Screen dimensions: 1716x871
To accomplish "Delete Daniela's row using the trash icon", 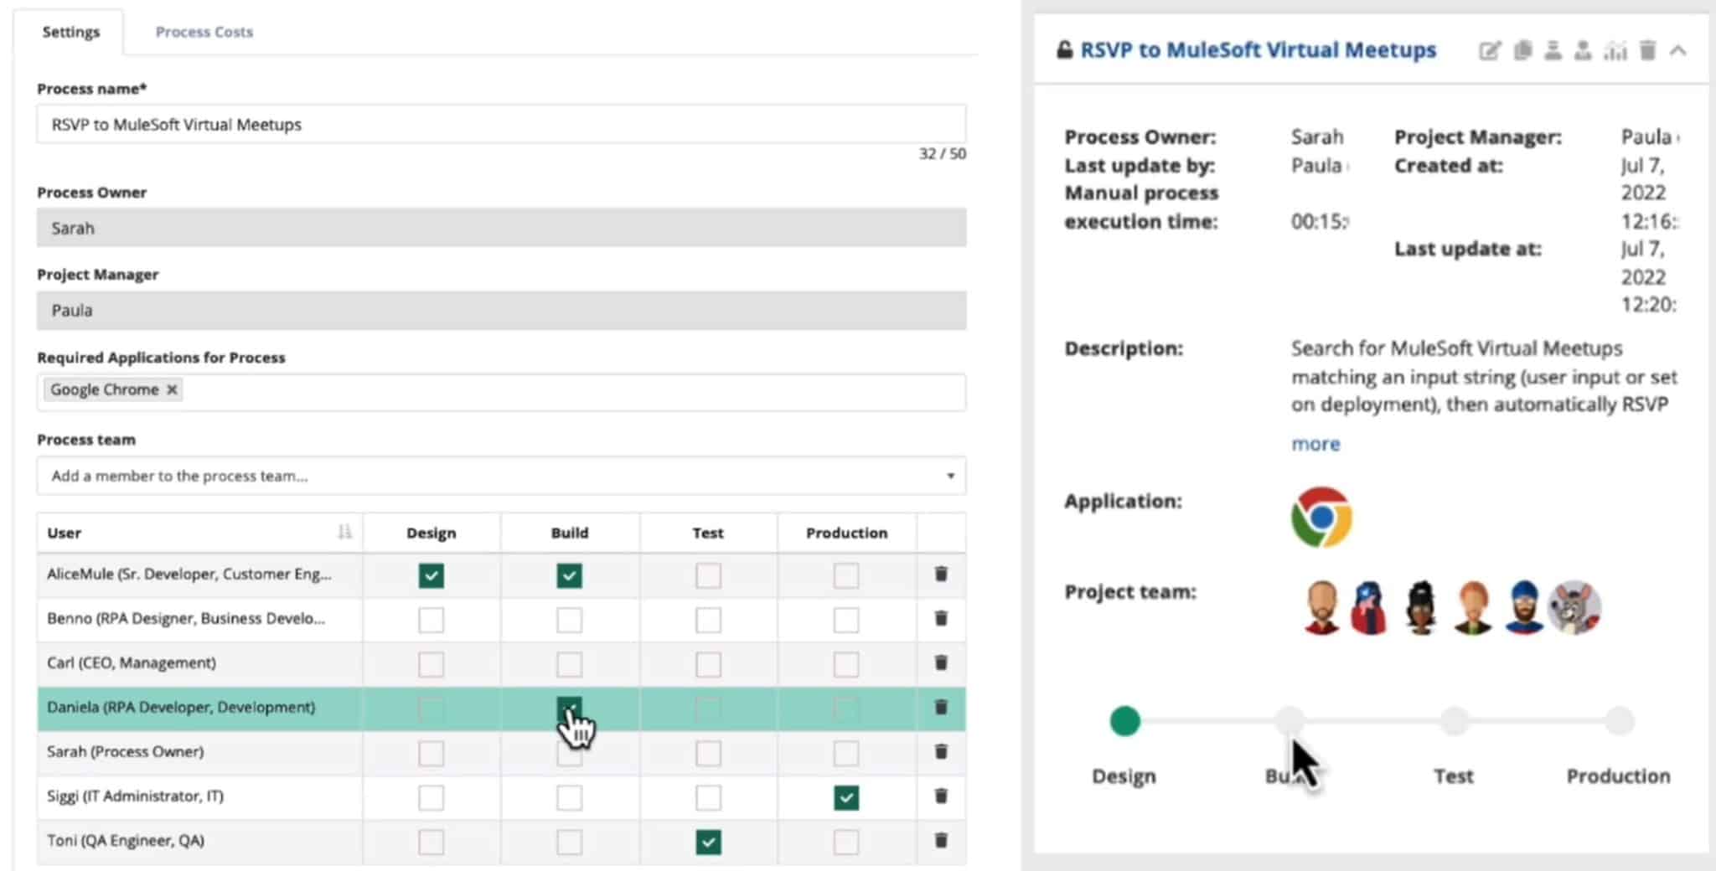I will tap(940, 708).
